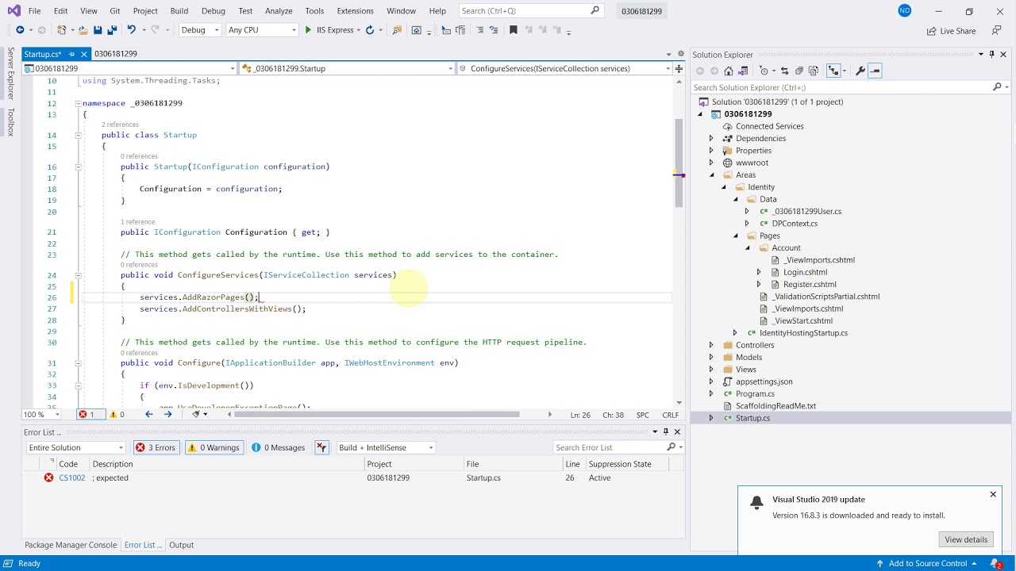This screenshot has width=1016, height=571.
Task: Open Properties wrench icon in Solution Explorer
Action: [x=860, y=71]
